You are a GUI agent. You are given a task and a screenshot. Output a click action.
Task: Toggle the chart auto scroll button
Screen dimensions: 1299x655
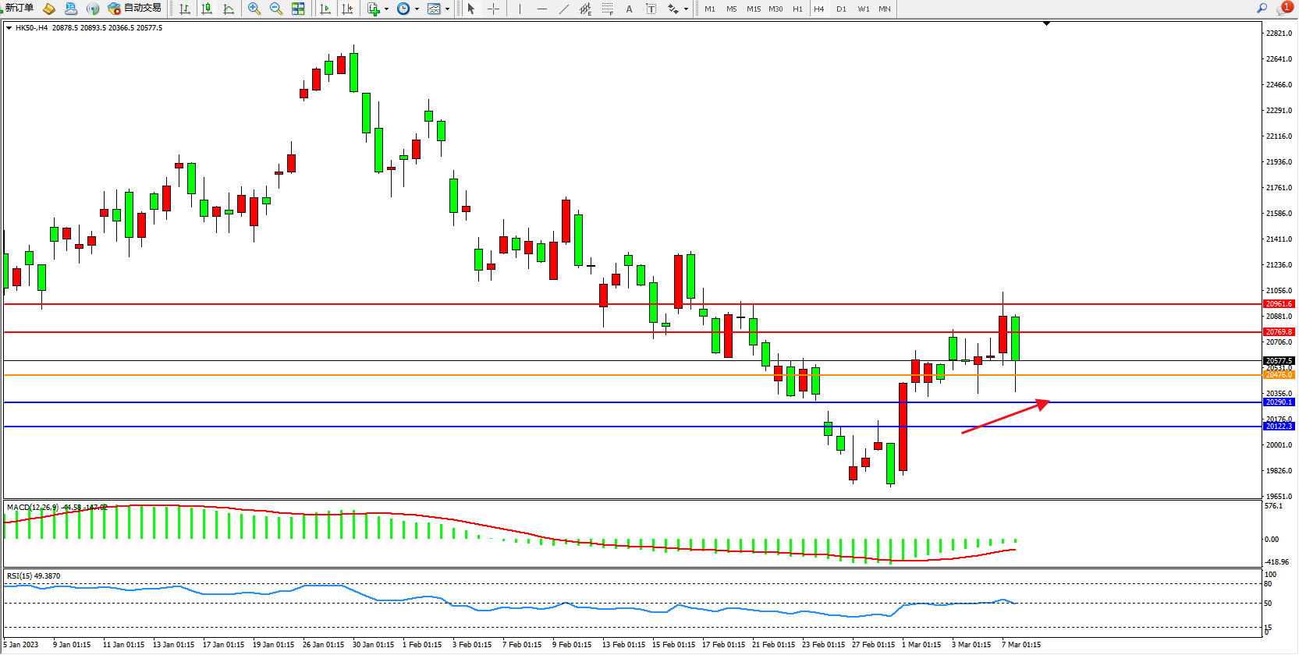[325, 9]
